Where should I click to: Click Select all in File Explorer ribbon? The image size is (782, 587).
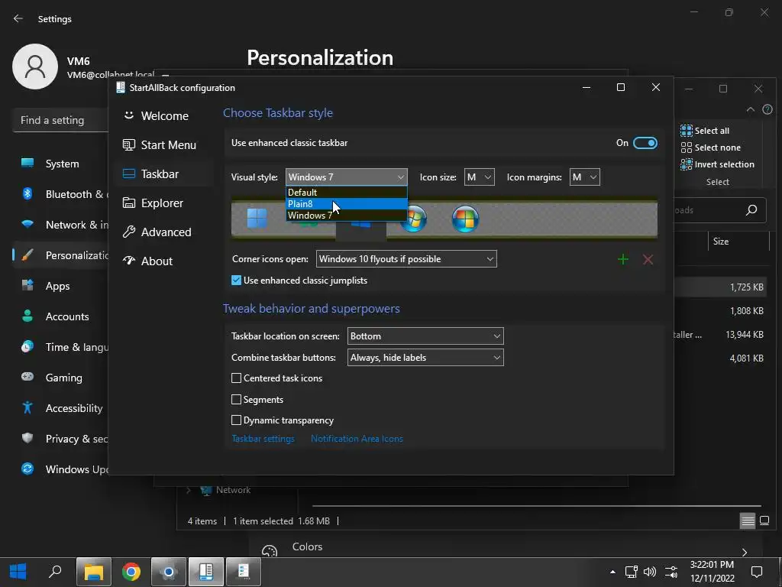705,131
